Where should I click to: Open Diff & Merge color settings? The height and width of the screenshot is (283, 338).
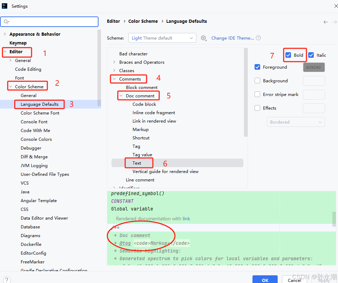coord(34,157)
